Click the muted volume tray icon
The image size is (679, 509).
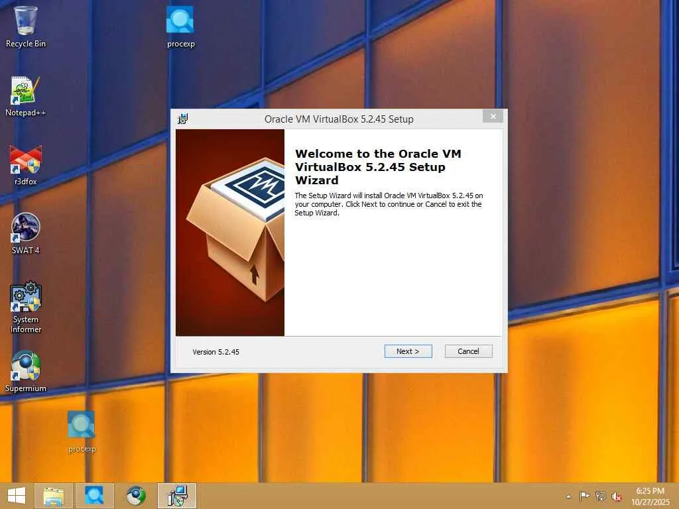(616, 496)
